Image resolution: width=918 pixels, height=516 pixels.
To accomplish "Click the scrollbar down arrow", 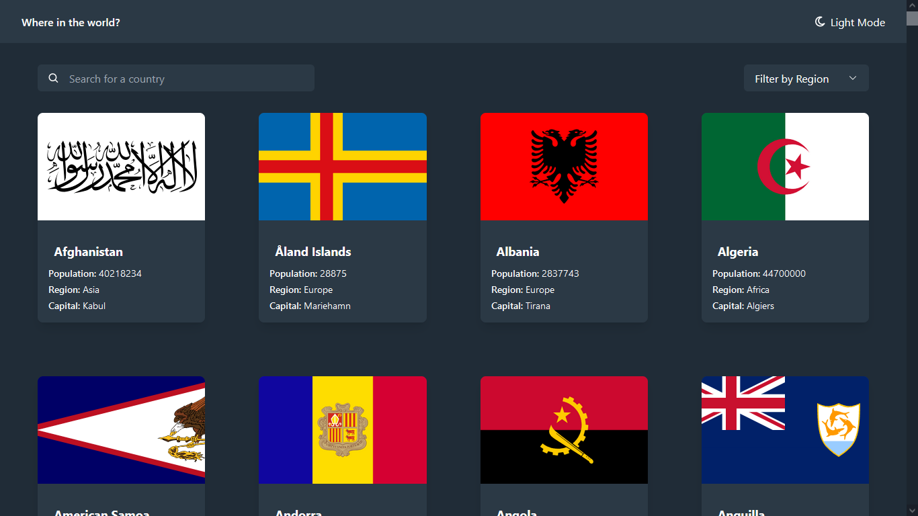I will click(x=912, y=510).
